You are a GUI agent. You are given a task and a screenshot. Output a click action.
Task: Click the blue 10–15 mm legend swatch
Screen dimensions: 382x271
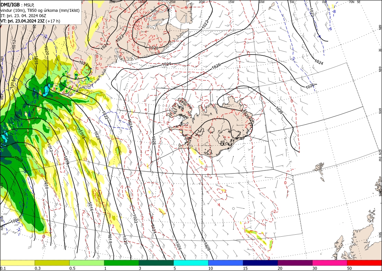click(x=226, y=263)
